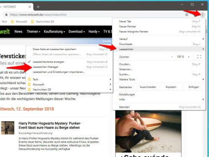209x157 pixels.
Task: Open Einstellungen from the menu
Action: tap(159, 94)
